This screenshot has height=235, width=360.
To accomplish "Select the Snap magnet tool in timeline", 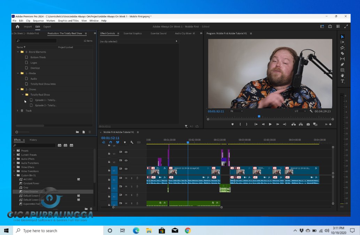I will pos(110,142).
